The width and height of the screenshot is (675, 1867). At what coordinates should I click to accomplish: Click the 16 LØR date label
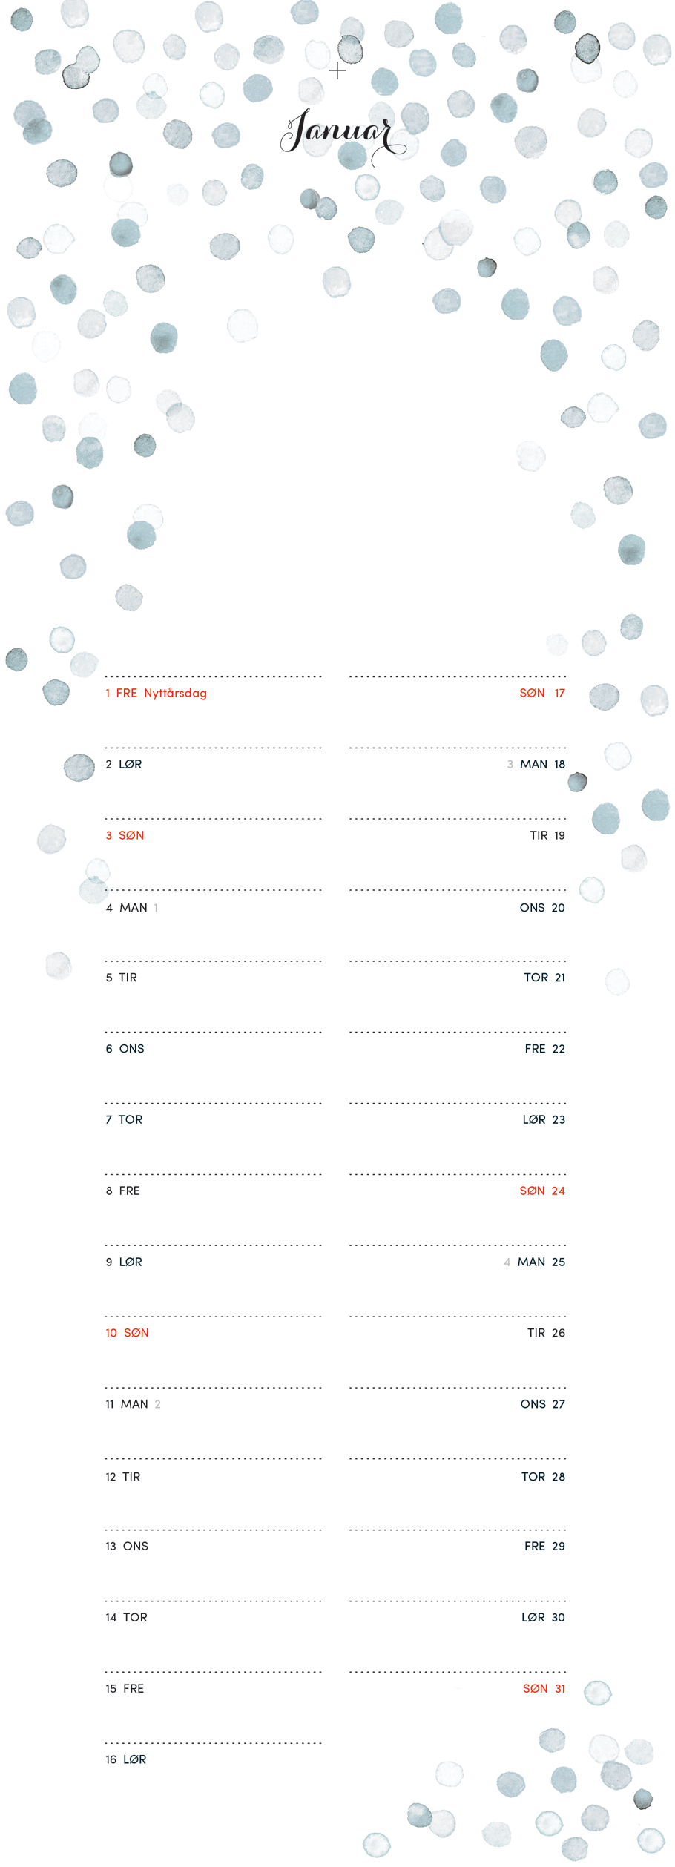click(x=125, y=1759)
